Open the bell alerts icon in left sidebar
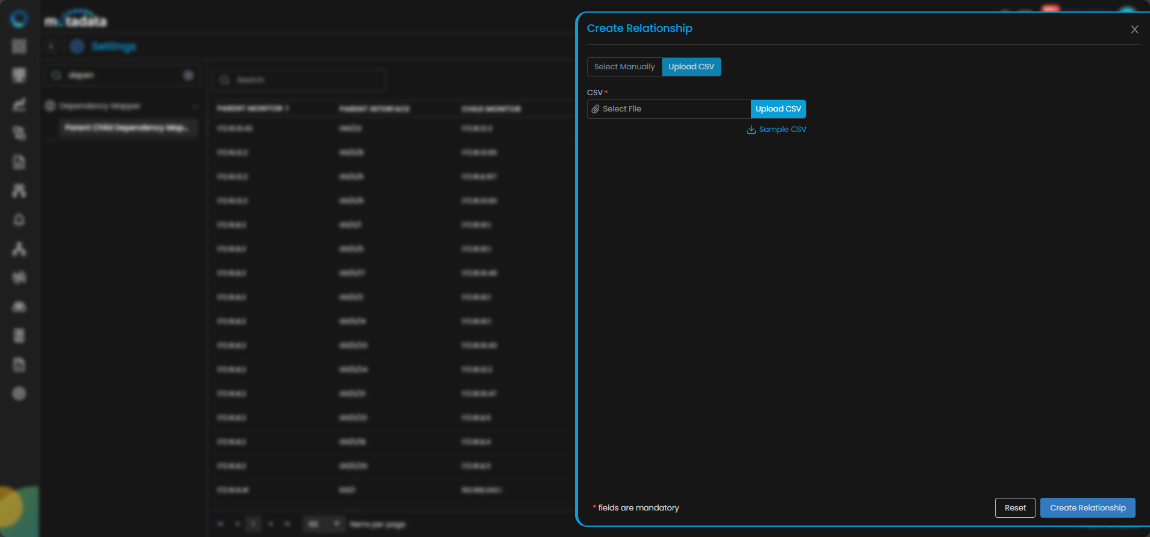Image resolution: width=1150 pixels, height=537 pixels. [19, 220]
